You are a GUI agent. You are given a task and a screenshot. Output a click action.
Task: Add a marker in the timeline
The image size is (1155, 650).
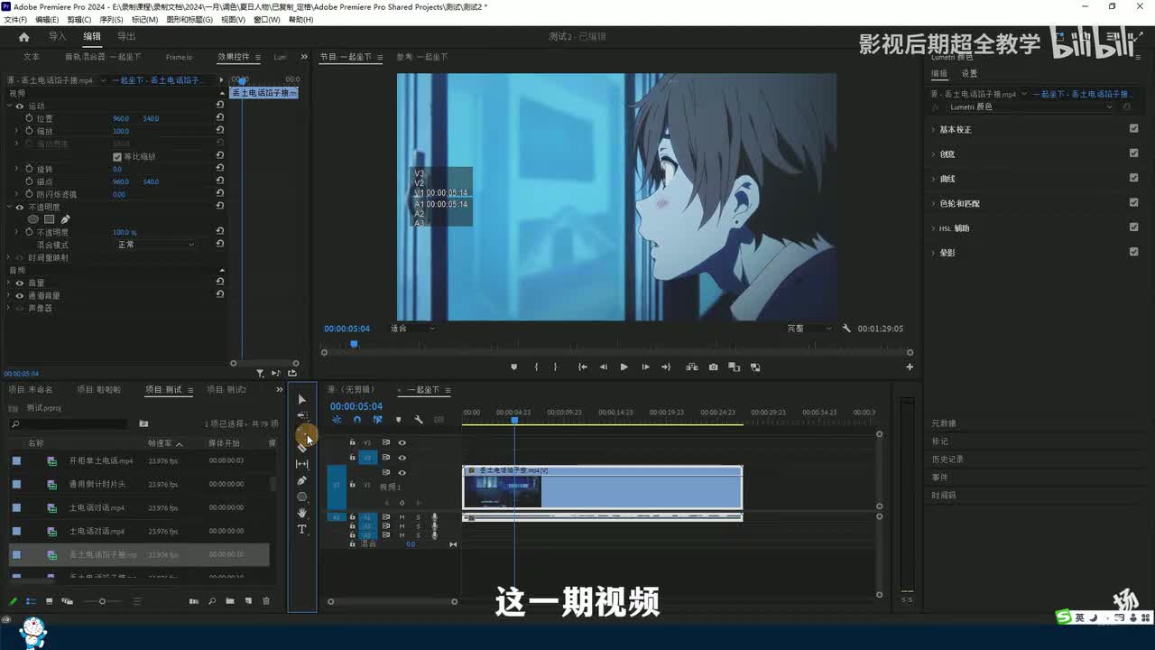click(398, 420)
